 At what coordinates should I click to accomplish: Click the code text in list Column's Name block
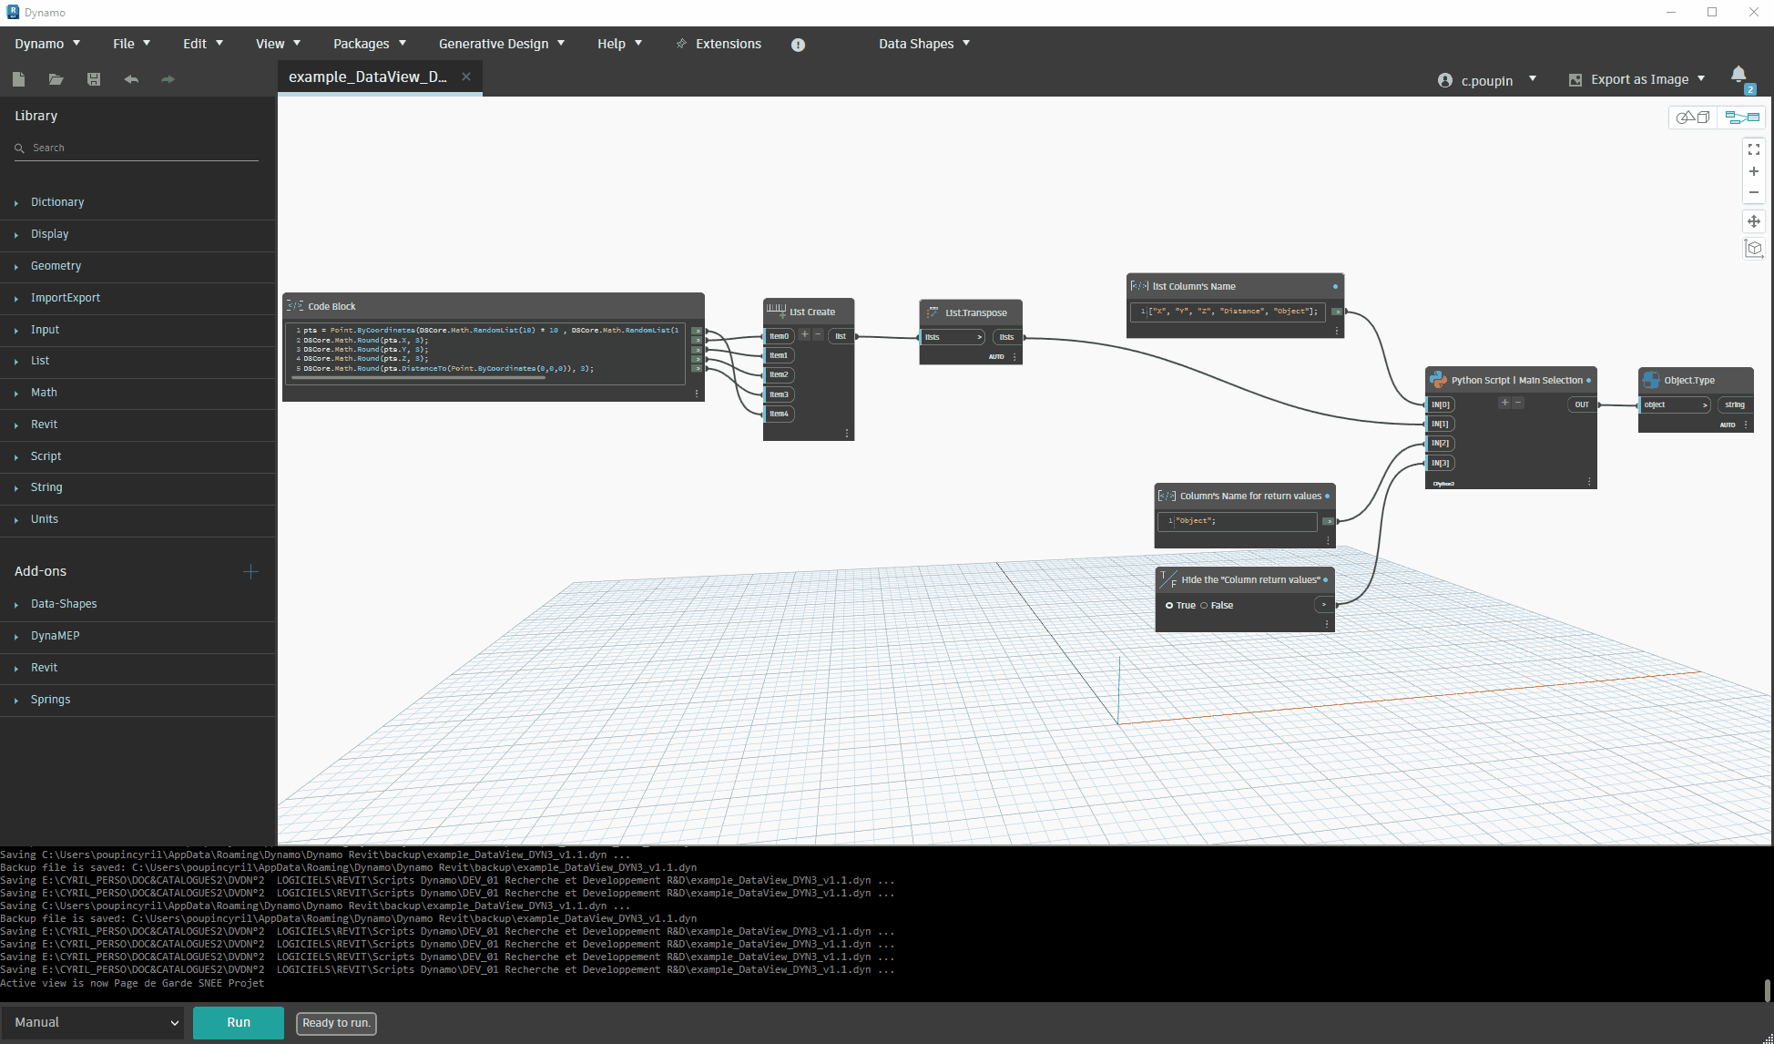tap(1232, 312)
